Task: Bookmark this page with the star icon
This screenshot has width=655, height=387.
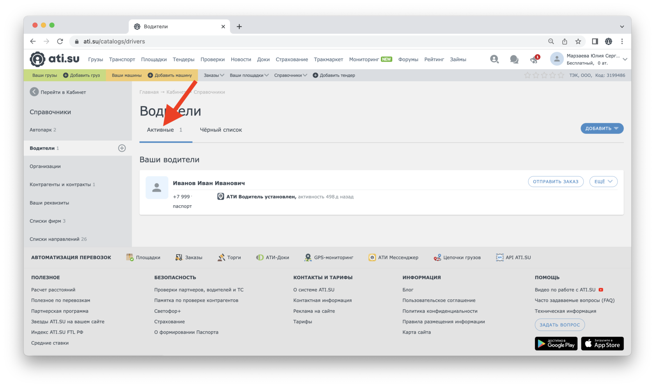Action: [x=578, y=41]
